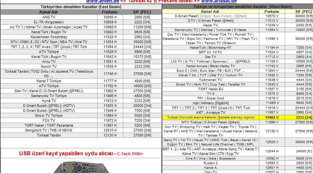313x174 pixels.
Task: Click highlighted Türksat Otomatik arama frekansı row
Action: [238, 117]
